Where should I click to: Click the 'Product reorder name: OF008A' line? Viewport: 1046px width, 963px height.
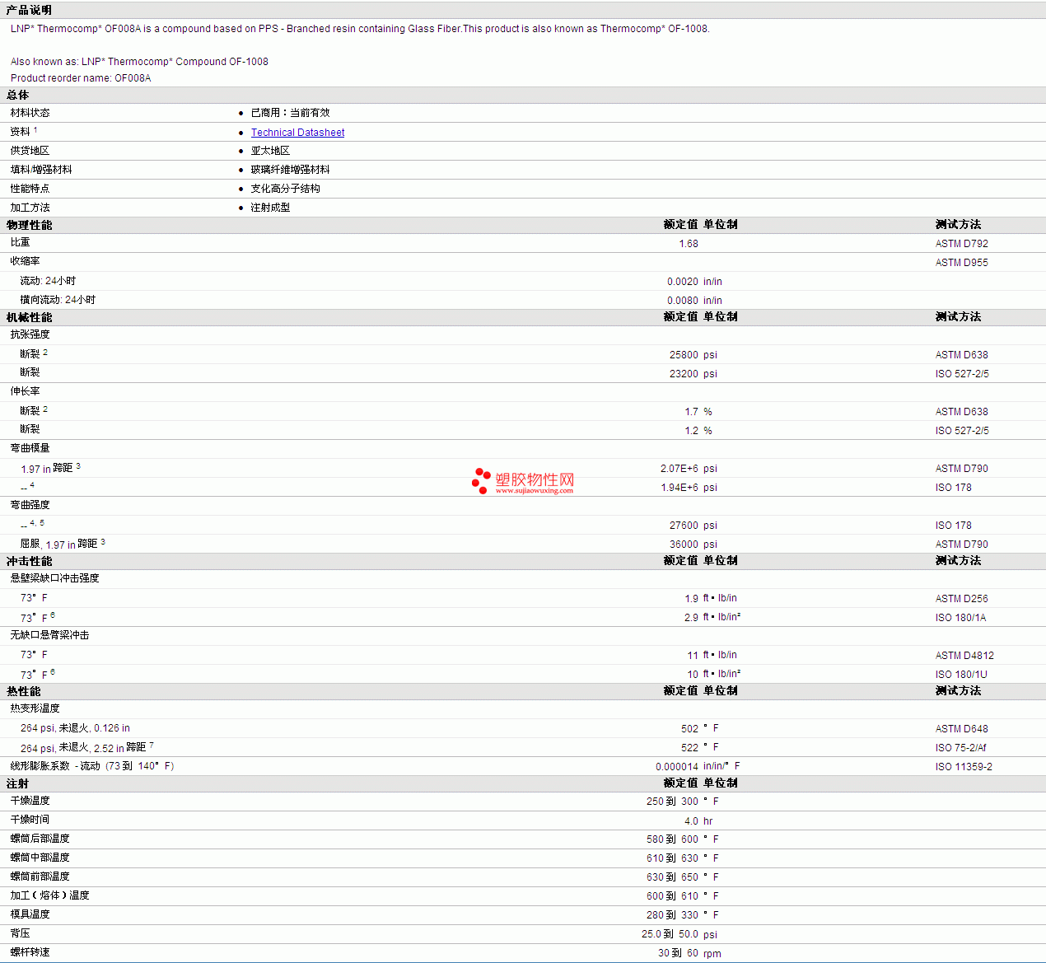pyautogui.click(x=81, y=78)
